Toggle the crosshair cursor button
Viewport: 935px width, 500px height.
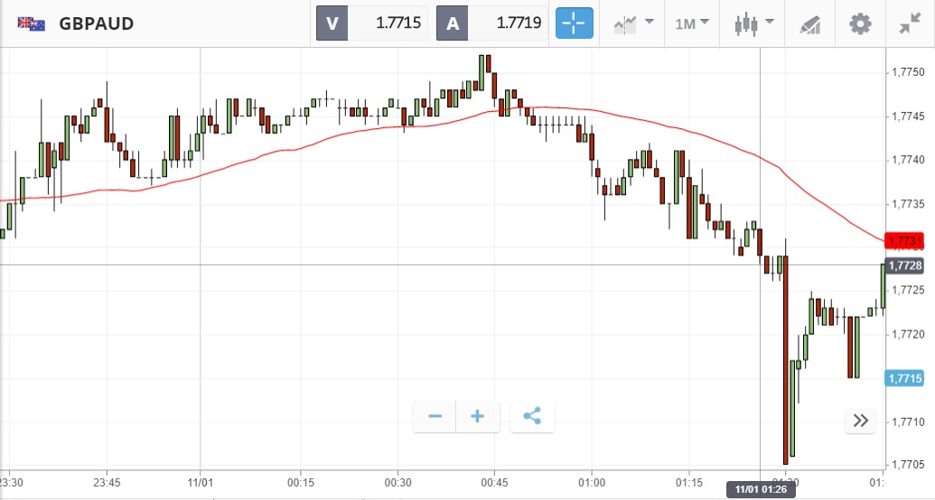[574, 23]
